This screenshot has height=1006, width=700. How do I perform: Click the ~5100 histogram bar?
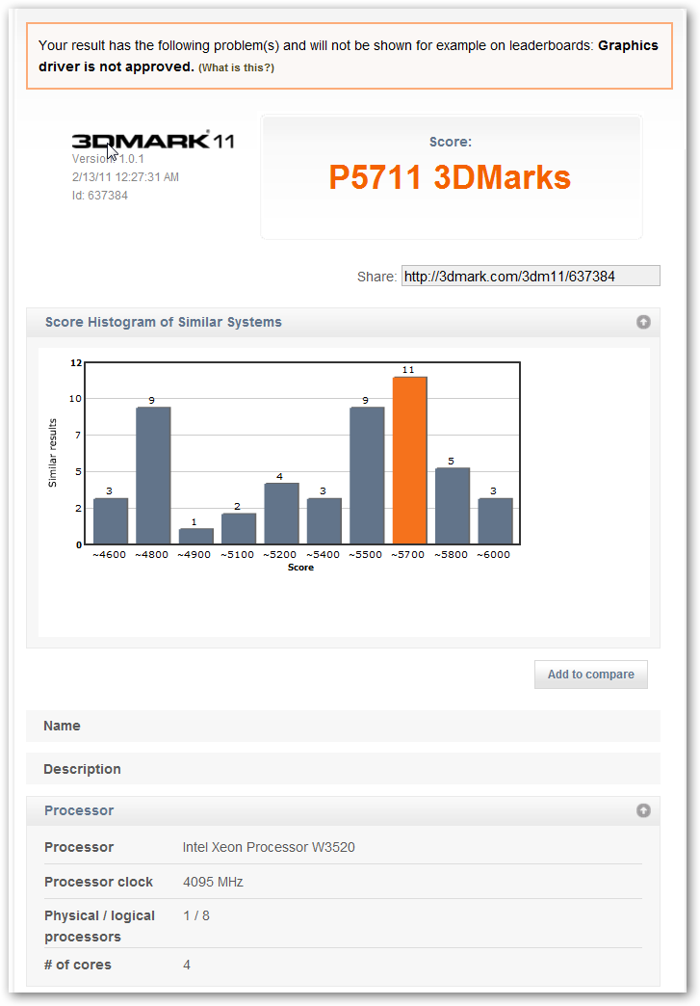point(239,529)
